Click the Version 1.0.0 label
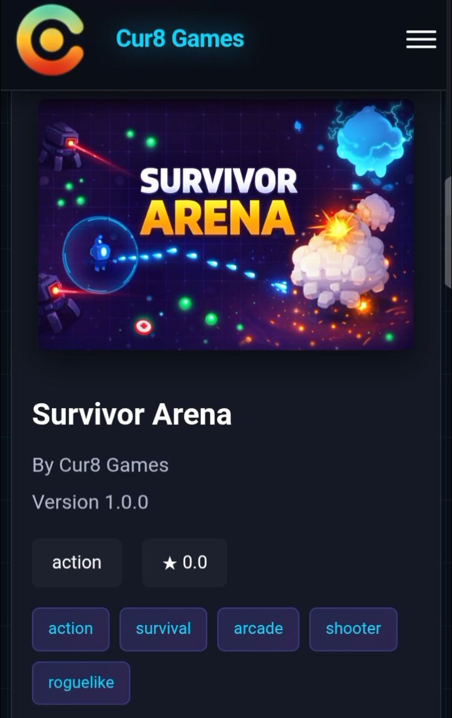Screen dimensions: 452x718 [90, 503]
